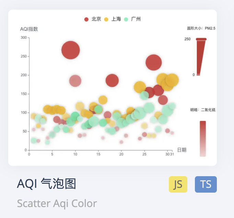Toggle the 北京 red legend dot
234x218 pixels.
(86, 19)
